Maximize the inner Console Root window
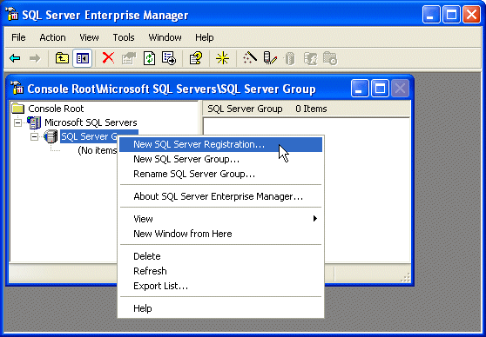The width and height of the screenshot is (486, 337). [380, 89]
